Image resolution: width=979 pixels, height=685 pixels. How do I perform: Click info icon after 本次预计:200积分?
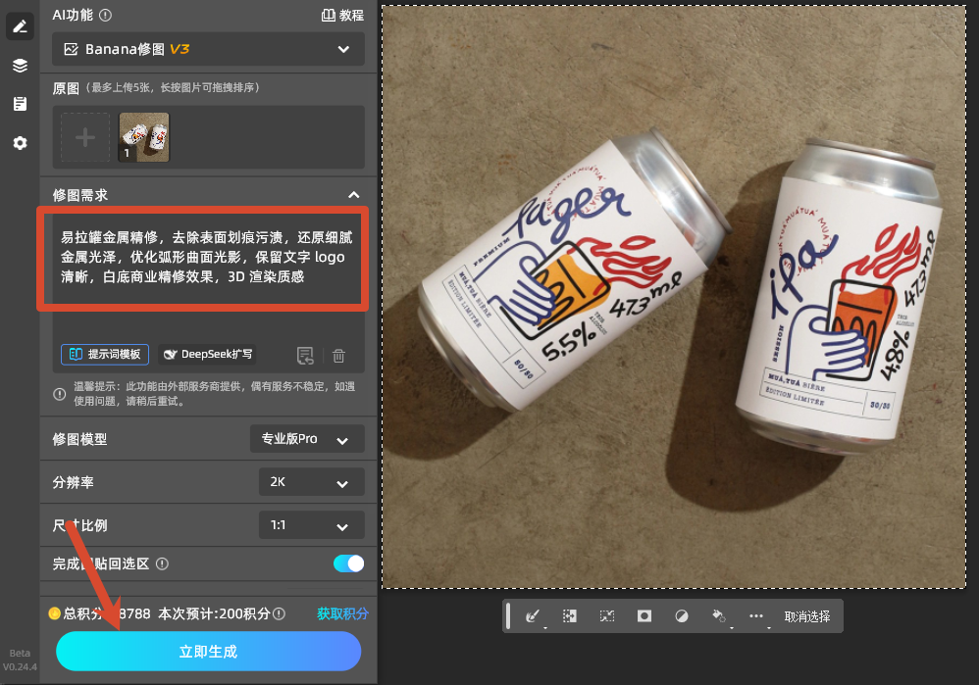coord(280,613)
